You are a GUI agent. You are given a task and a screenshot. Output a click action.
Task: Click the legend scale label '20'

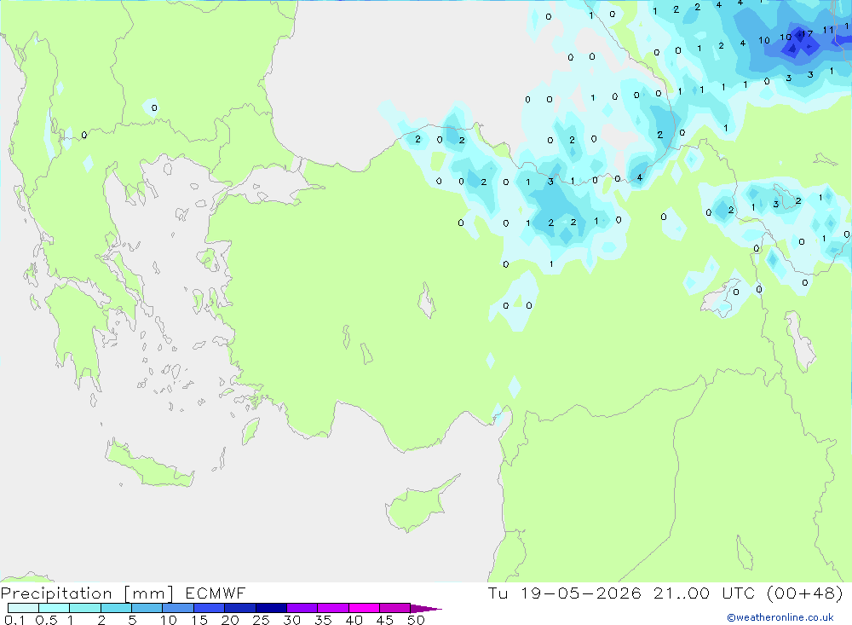(x=230, y=620)
